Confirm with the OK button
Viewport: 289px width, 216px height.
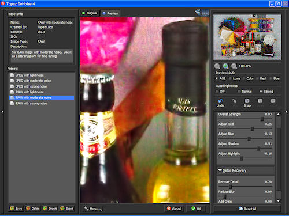click(196, 209)
